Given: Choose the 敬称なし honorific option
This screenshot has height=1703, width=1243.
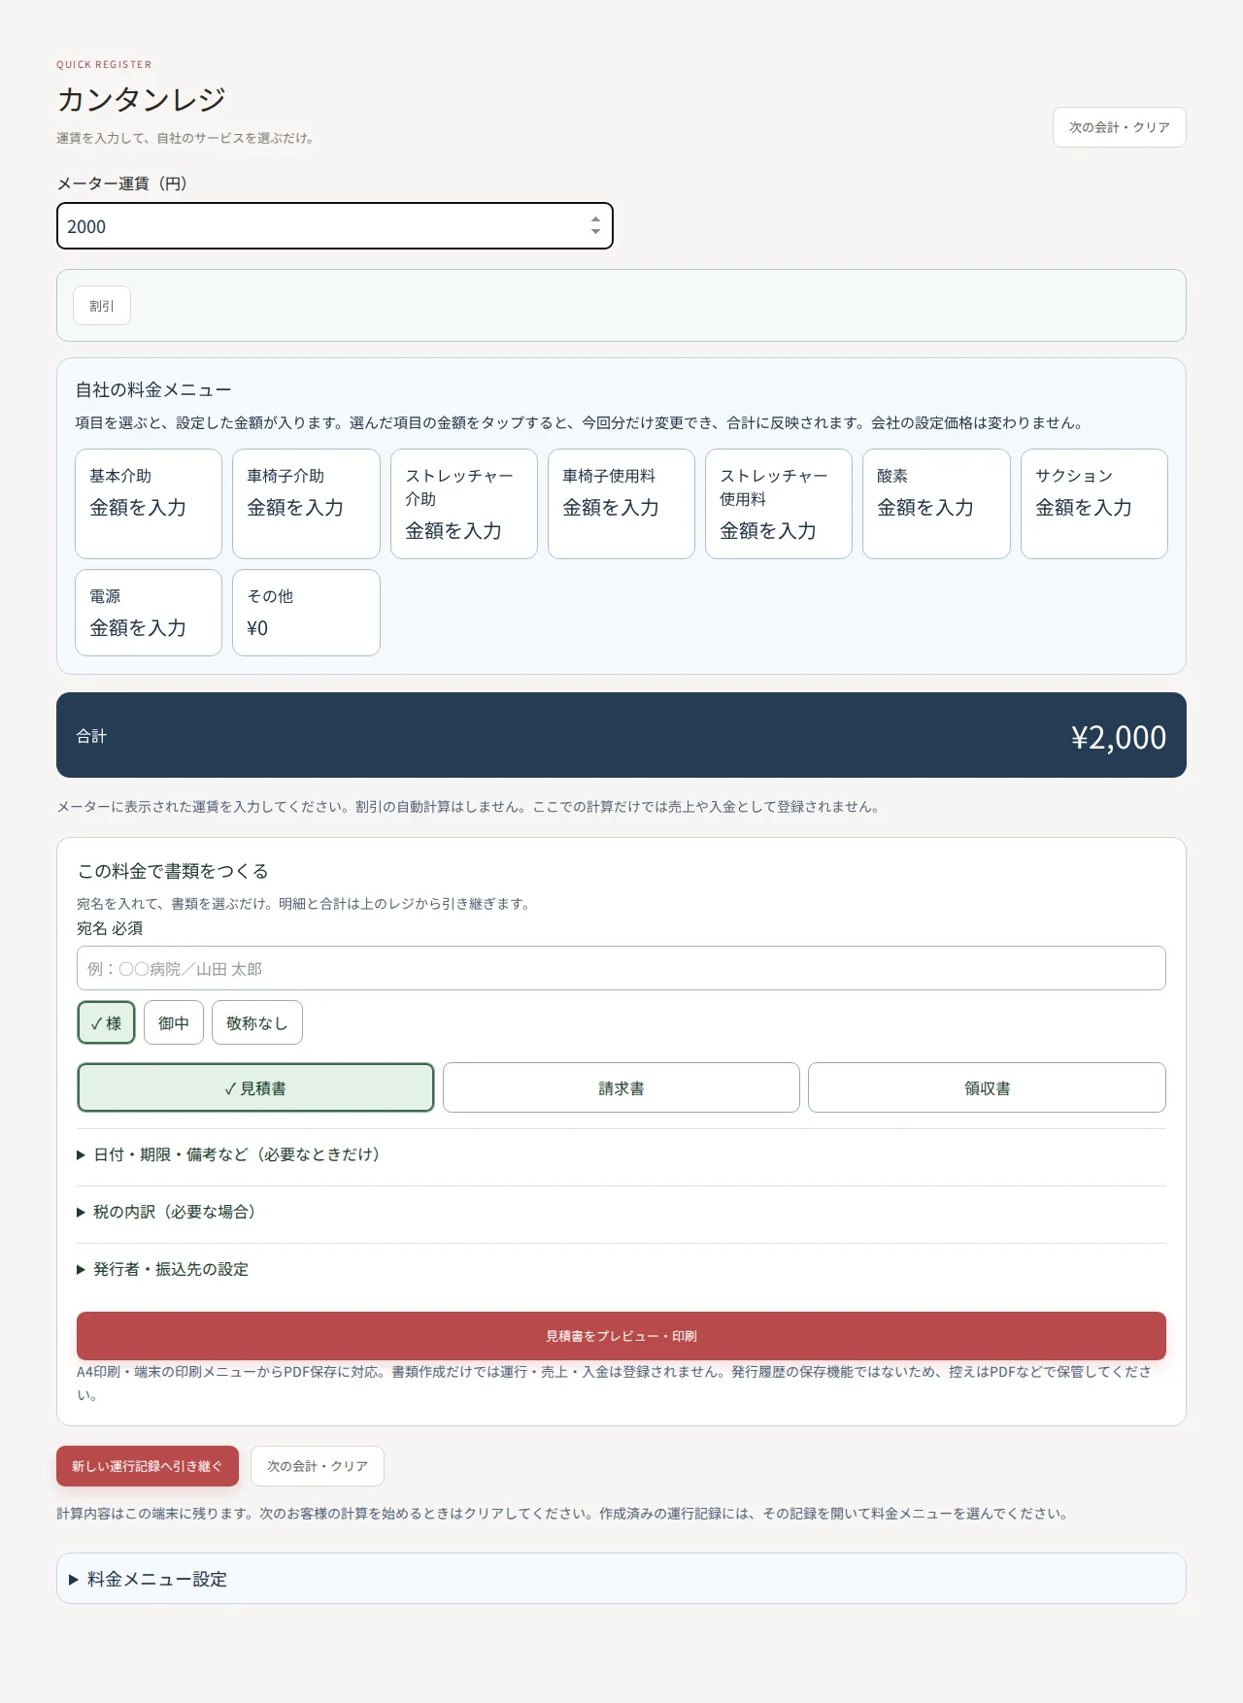Looking at the screenshot, I should pyautogui.click(x=257, y=1022).
